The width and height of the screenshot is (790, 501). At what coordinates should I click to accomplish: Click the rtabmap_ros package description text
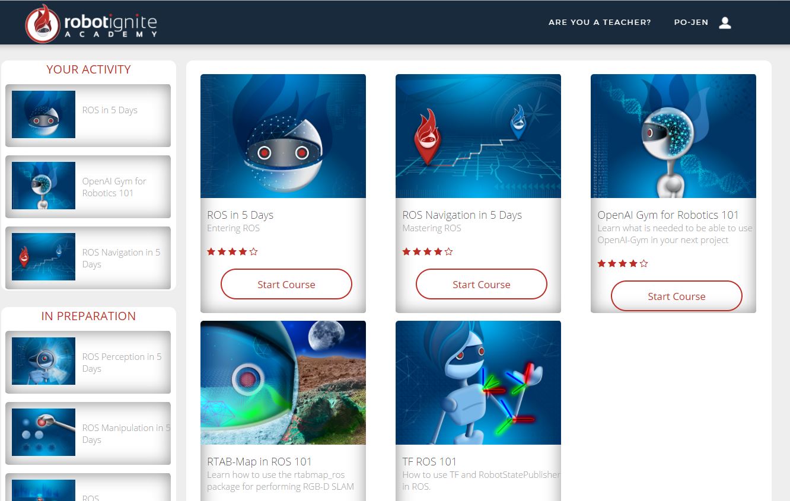click(281, 481)
